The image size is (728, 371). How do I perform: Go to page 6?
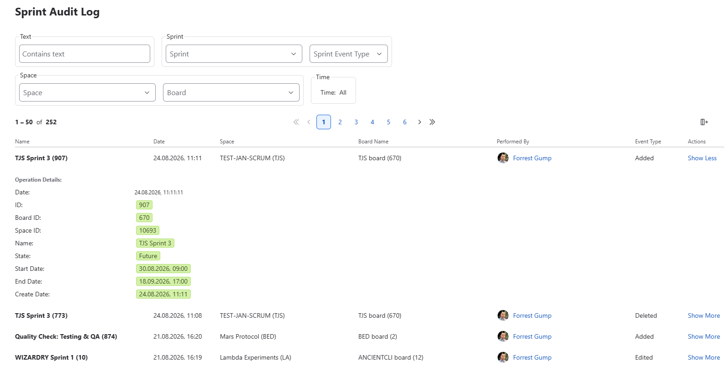coord(405,122)
